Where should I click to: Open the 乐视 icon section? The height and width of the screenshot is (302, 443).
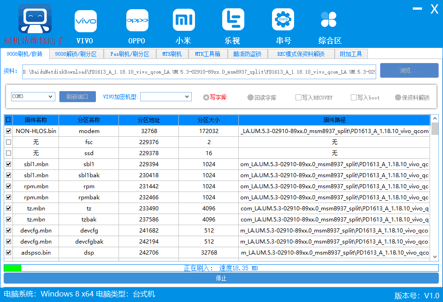[233, 19]
